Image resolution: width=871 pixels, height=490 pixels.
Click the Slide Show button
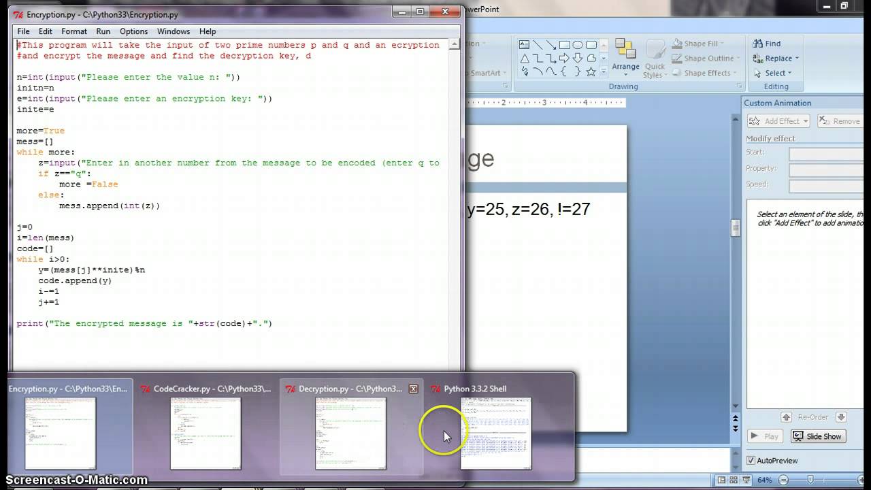pos(818,436)
